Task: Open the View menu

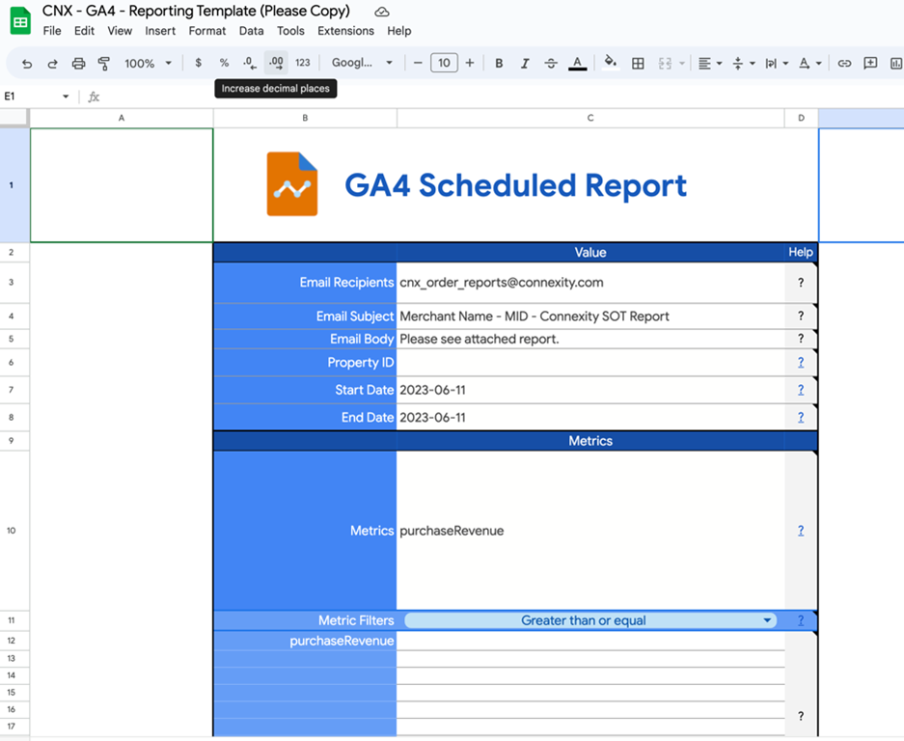Action: [120, 31]
